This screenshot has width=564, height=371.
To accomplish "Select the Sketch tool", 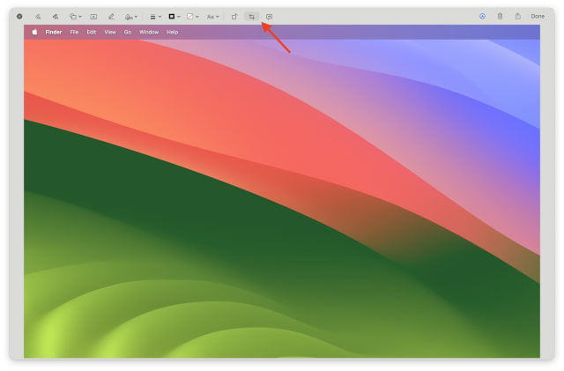I will click(38, 16).
